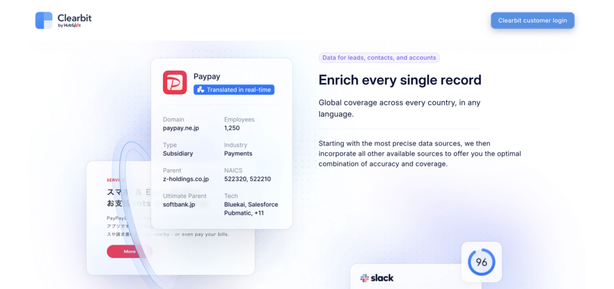The height and width of the screenshot is (289, 614).
Task: Select the z-holdings.co.jp parent value
Action: coord(186,179)
